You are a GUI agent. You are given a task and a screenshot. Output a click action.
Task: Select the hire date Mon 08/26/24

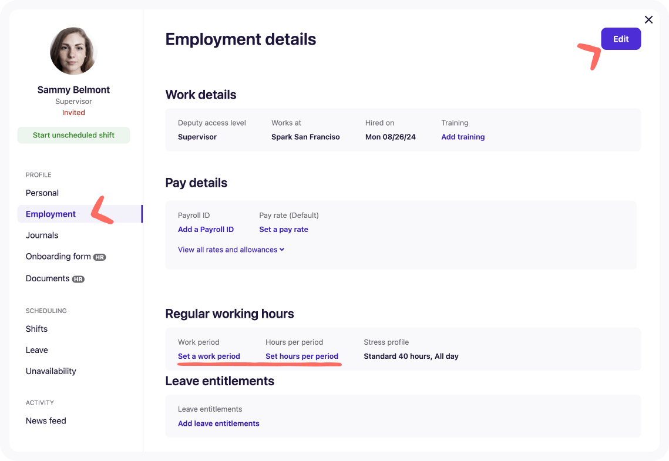(x=391, y=137)
